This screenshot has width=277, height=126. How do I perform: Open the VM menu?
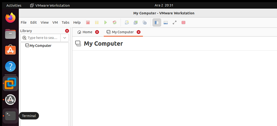click(x=55, y=23)
